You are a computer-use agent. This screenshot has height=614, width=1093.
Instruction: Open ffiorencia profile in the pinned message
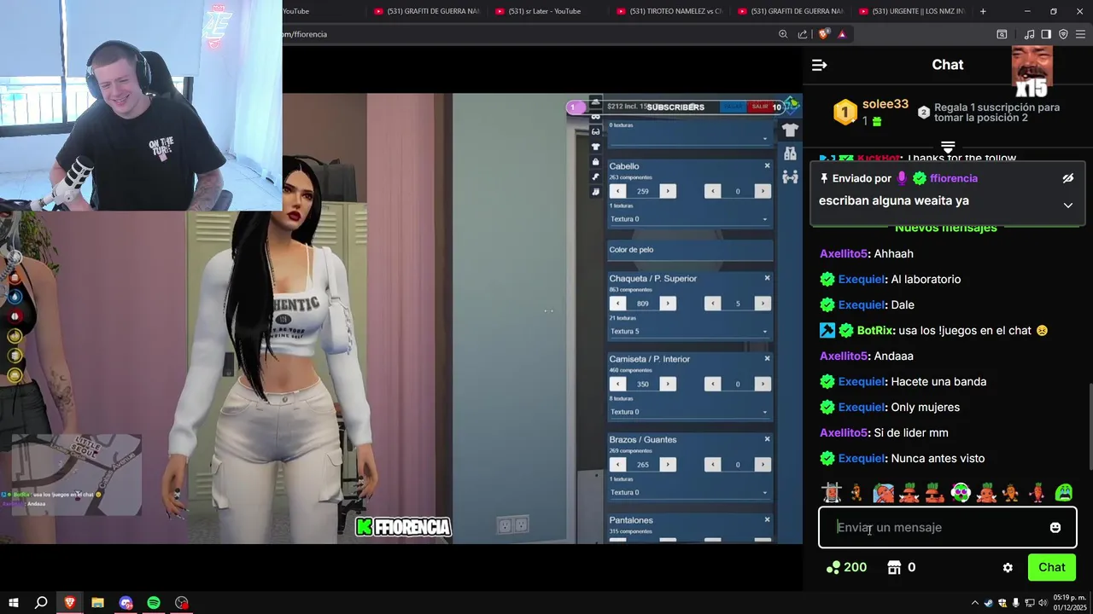point(954,178)
